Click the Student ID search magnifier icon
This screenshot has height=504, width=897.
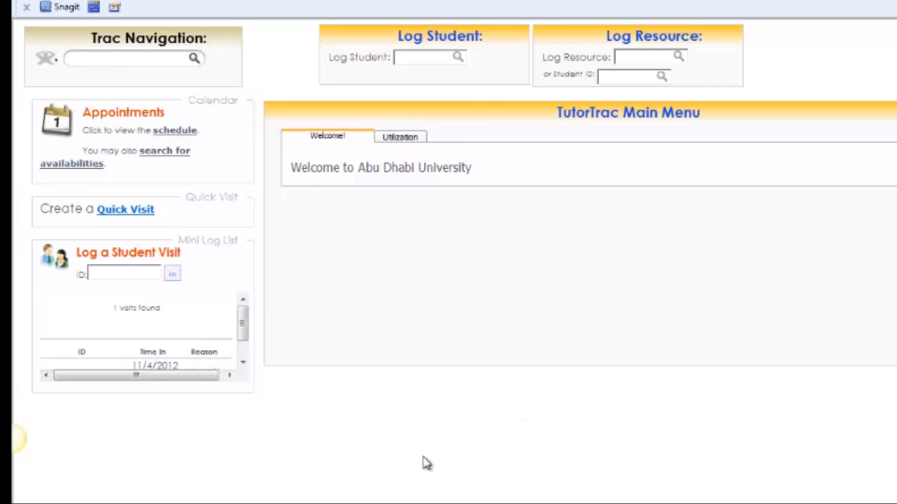(x=662, y=76)
